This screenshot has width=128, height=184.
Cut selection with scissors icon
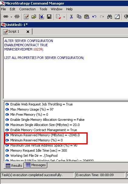point(71,17)
